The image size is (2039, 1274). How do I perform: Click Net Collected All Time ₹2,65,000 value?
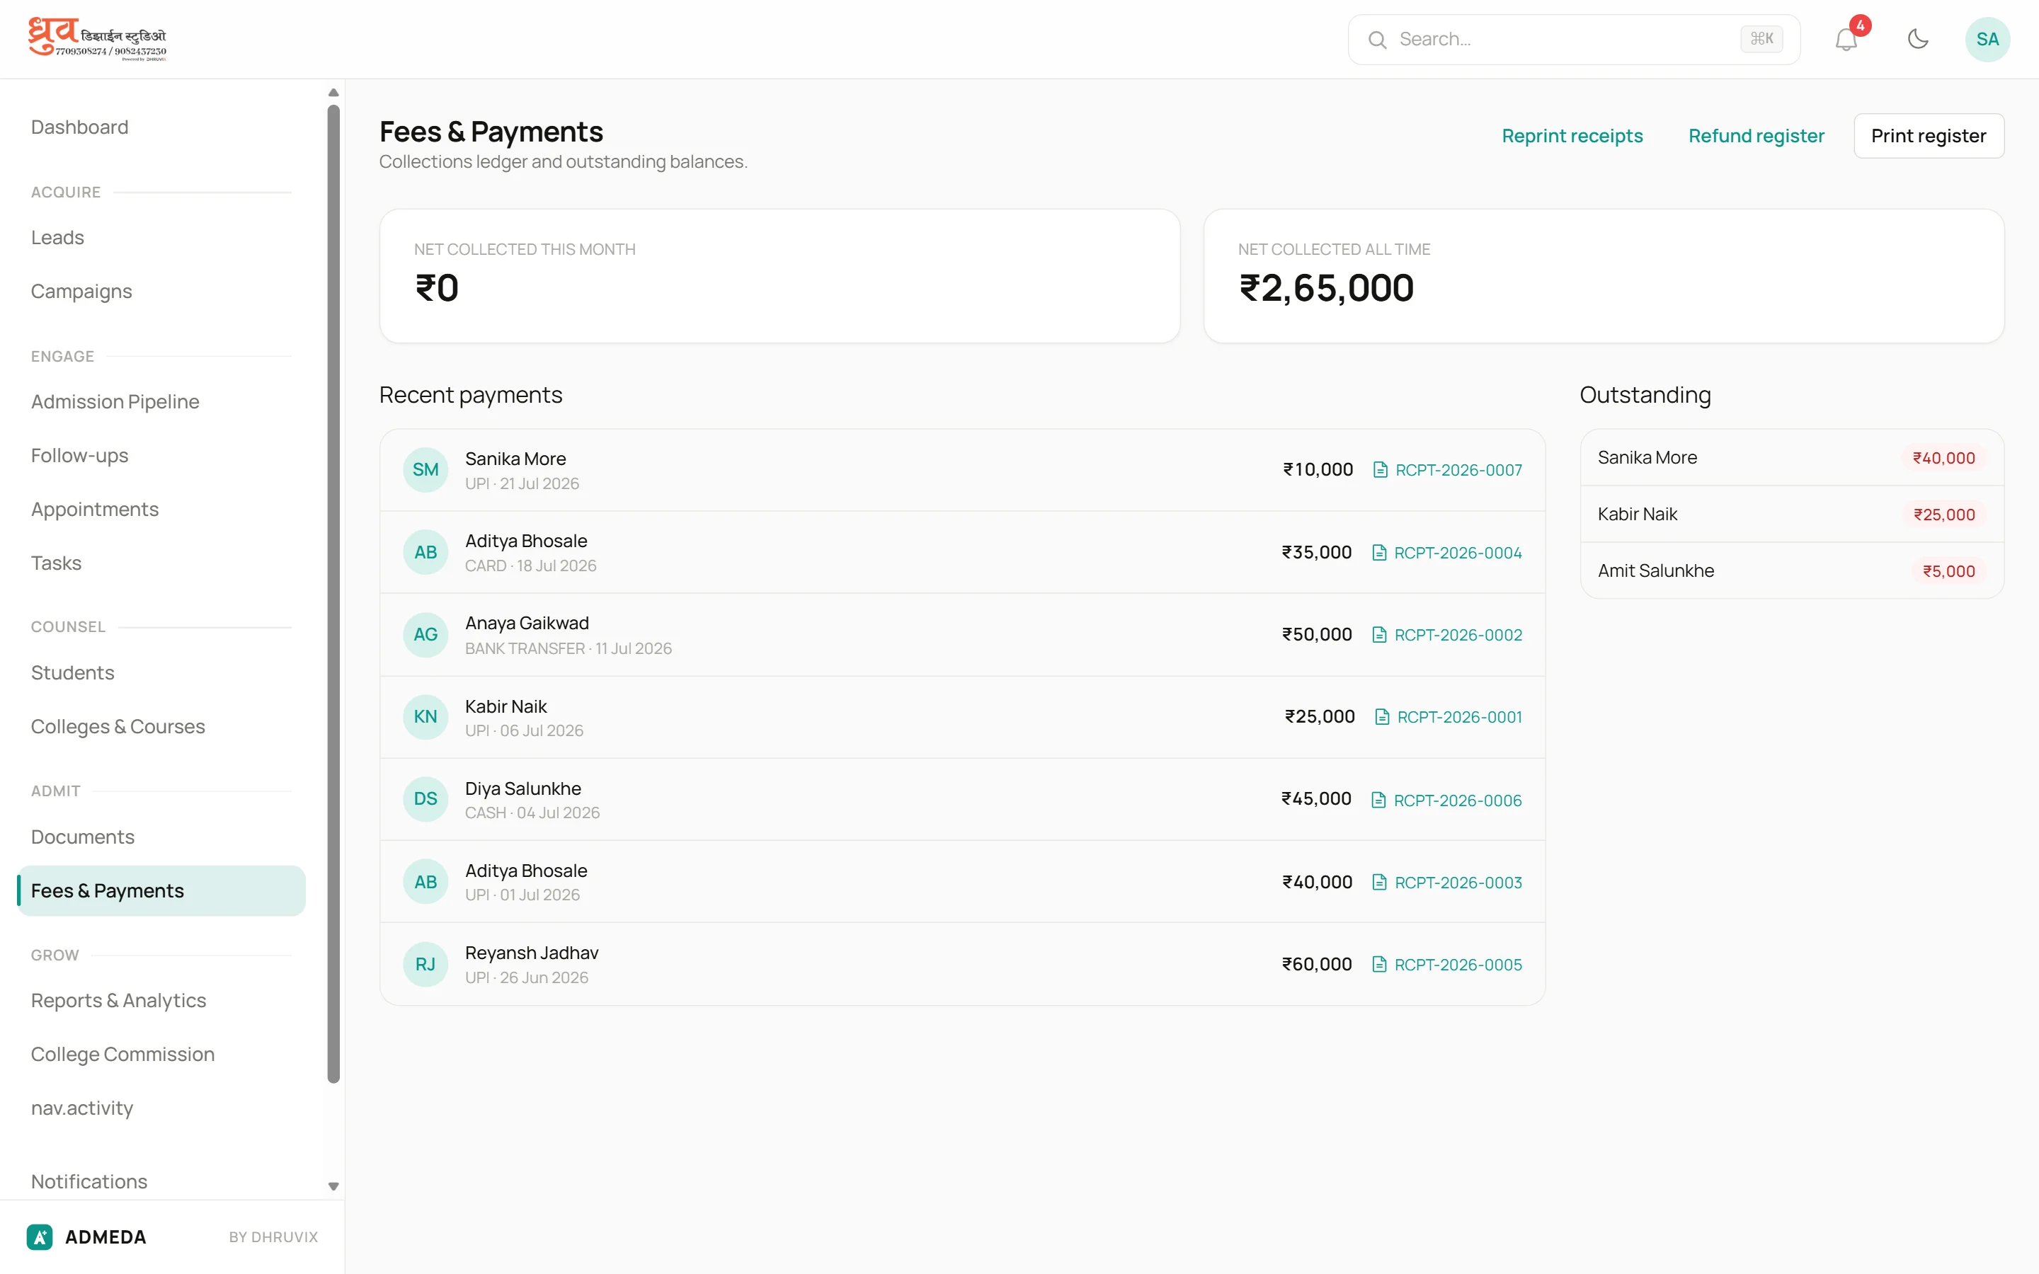tap(1326, 288)
